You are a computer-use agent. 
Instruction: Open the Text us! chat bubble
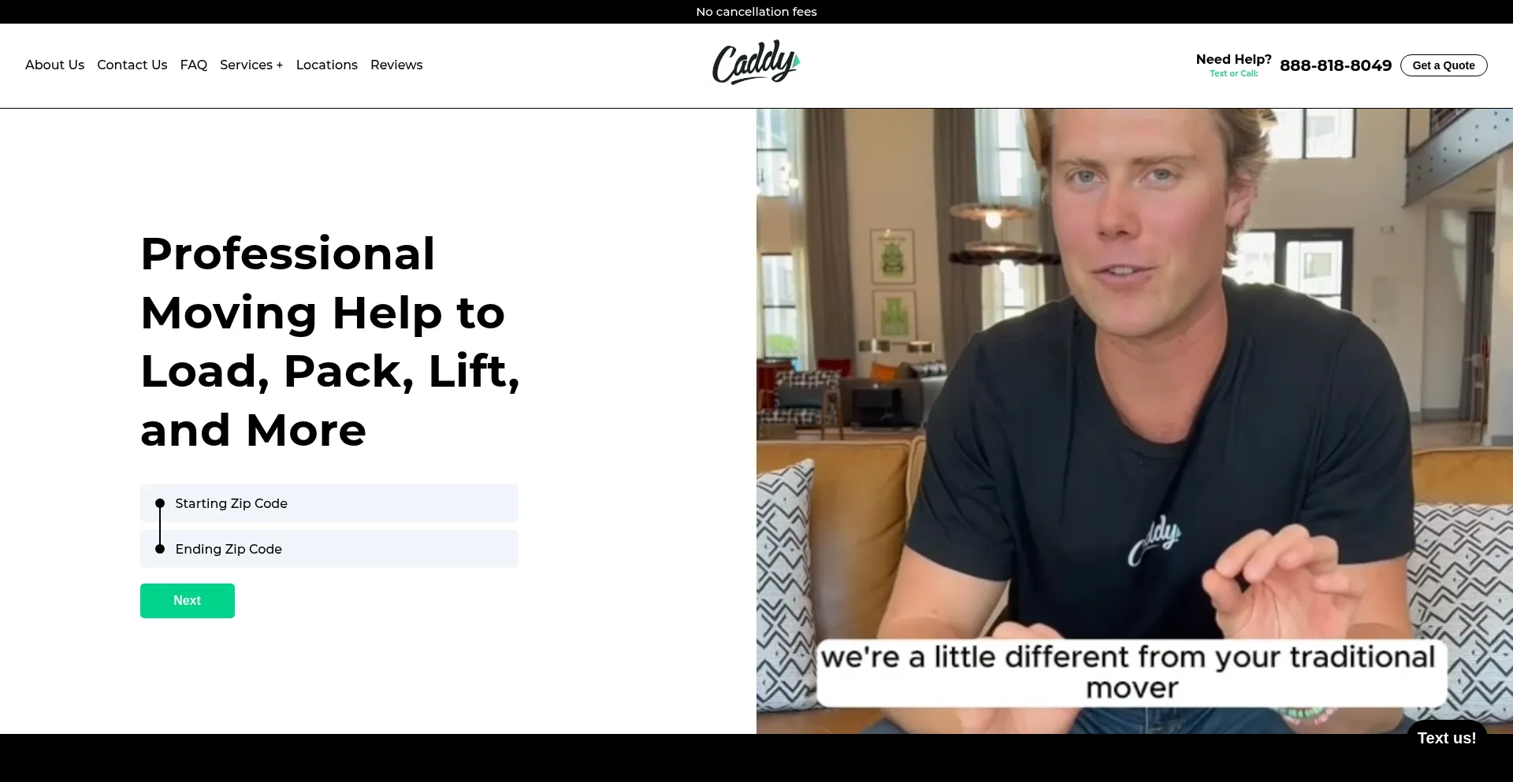click(x=1447, y=738)
